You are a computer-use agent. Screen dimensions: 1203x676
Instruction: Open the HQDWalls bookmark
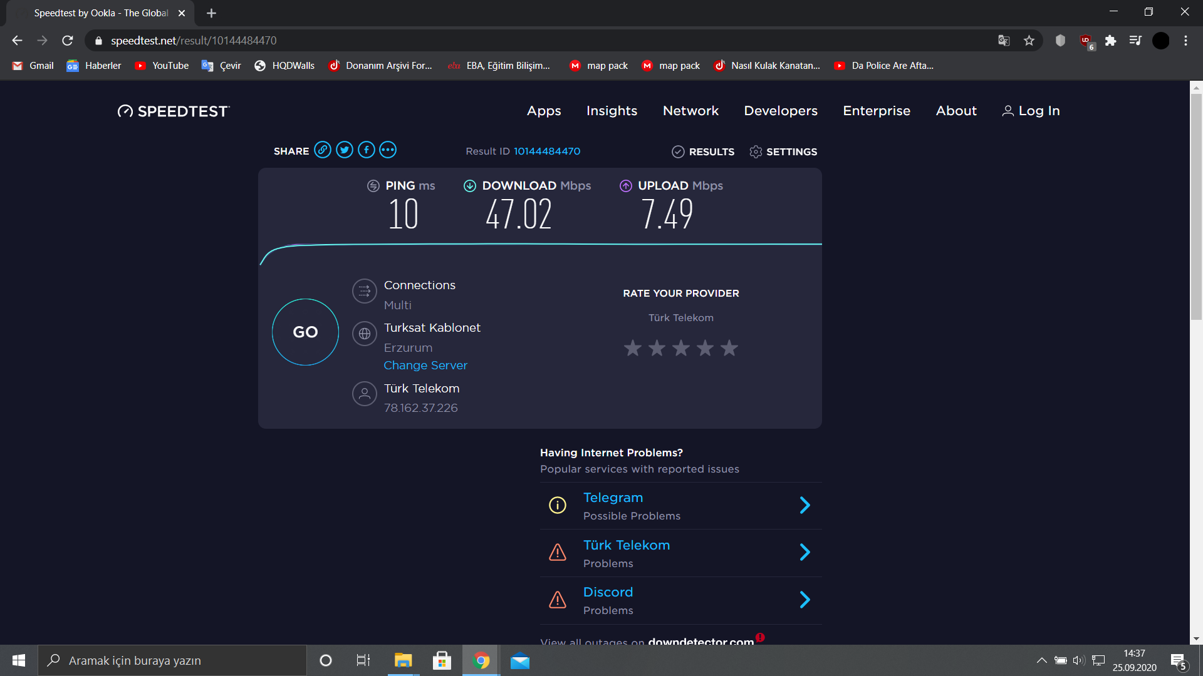point(284,66)
